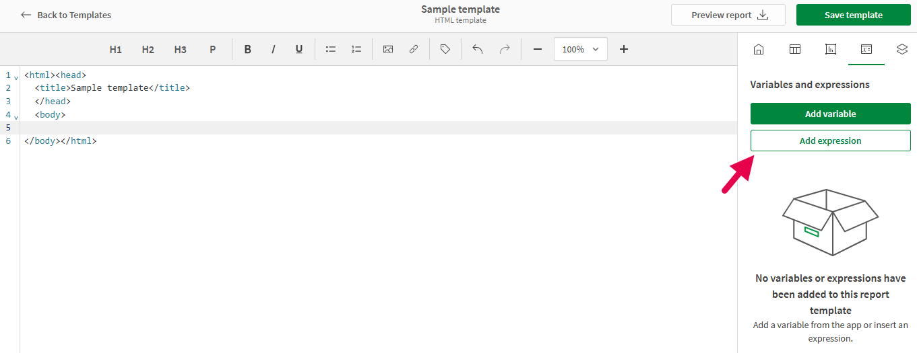Screen dimensions: 917x353
Task: Undo the last edit
Action: point(478,49)
